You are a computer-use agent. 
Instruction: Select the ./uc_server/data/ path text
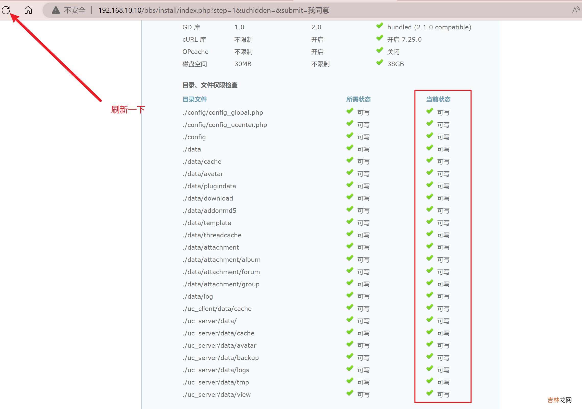pos(210,321)
